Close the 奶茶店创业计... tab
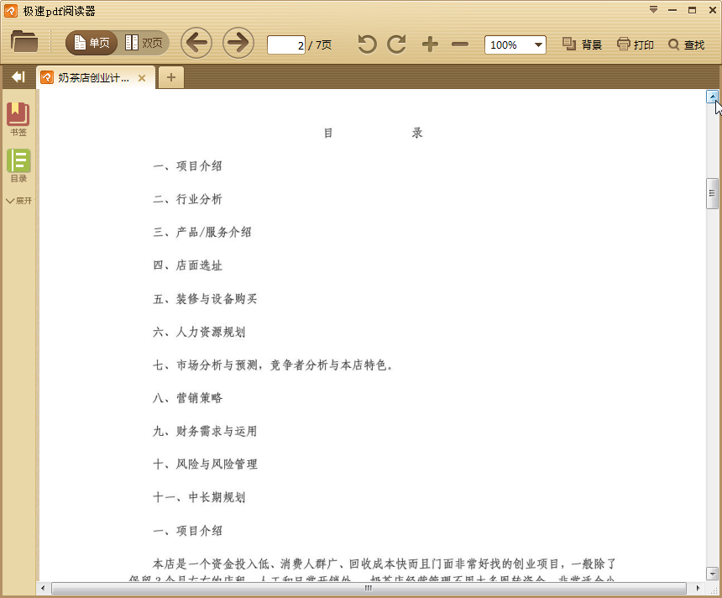Image resolution: width=722 pixels, height=598 pixels. 142,78
